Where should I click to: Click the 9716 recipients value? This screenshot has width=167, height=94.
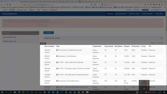tap(106, 81)
